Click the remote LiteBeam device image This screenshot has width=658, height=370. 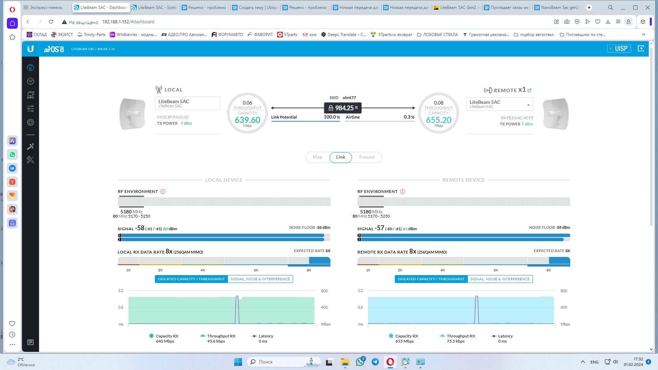[556, 114]
